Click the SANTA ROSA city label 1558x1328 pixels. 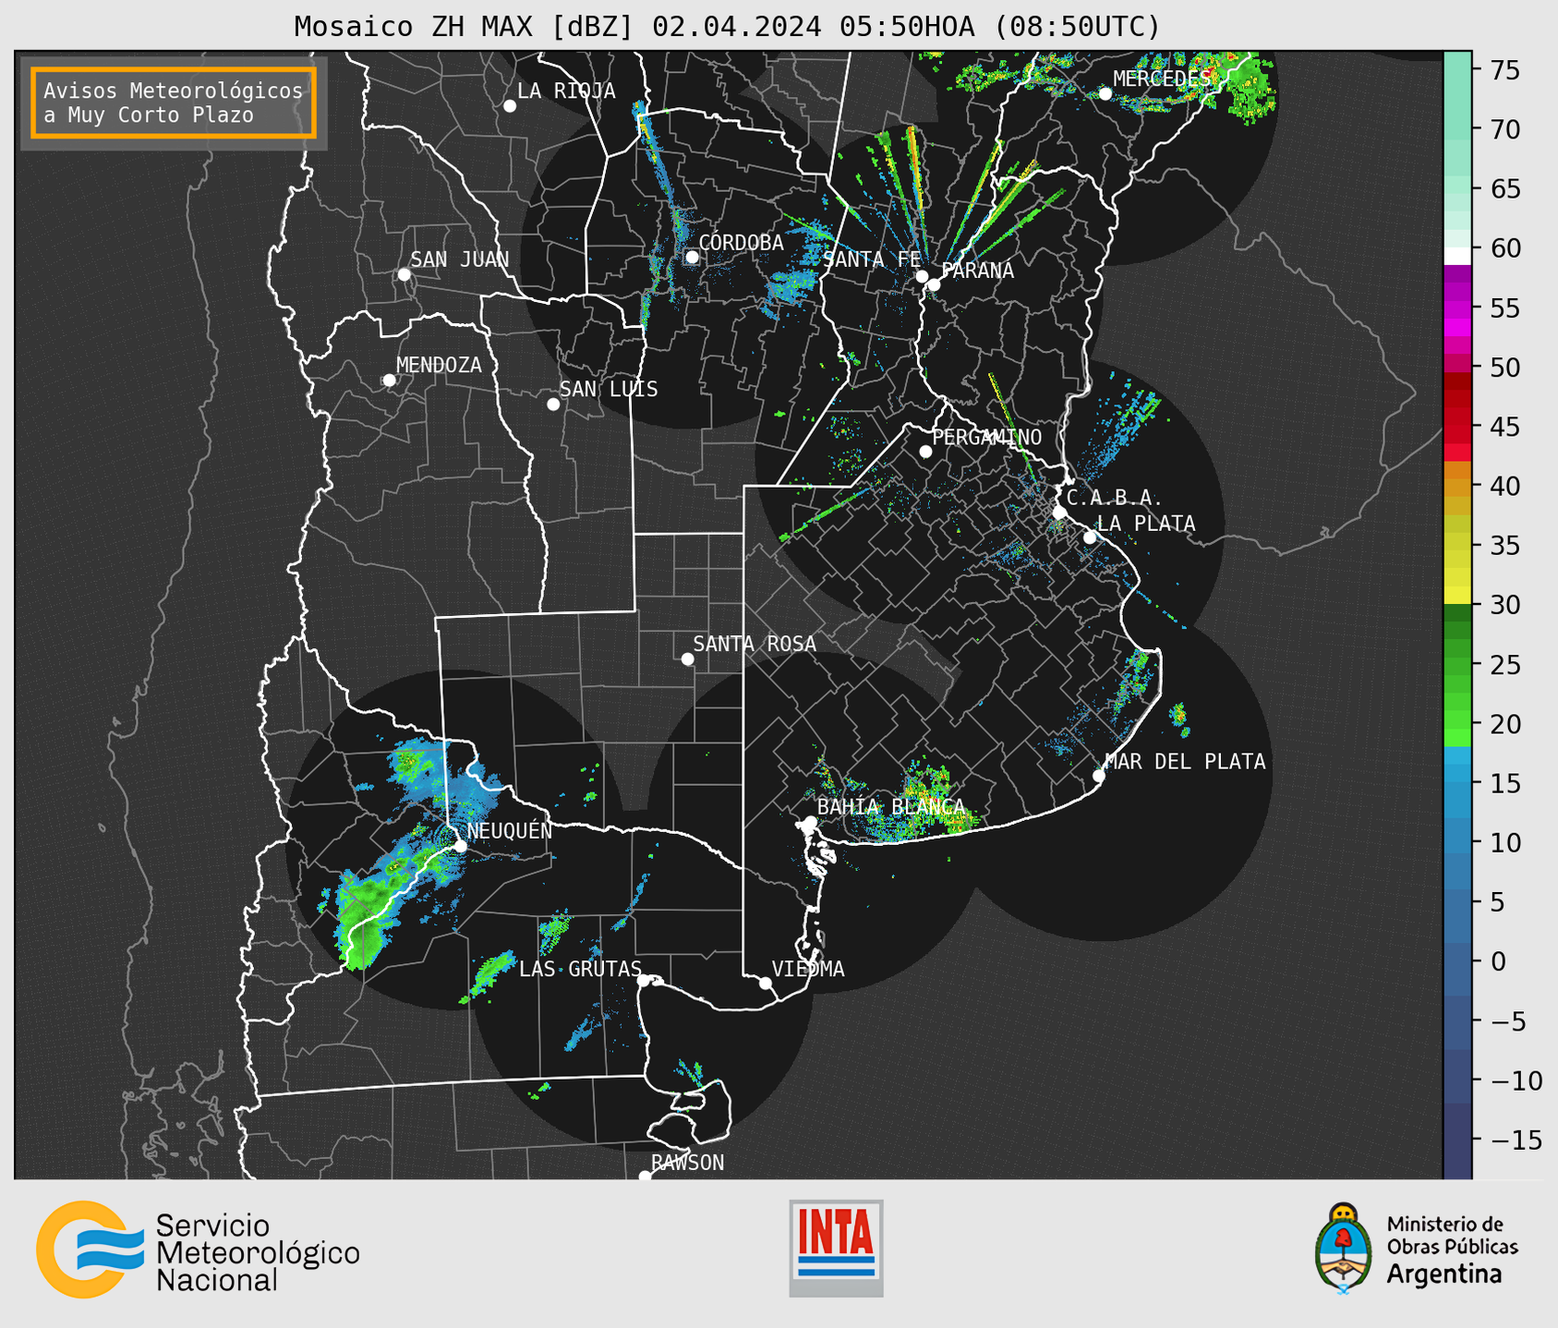coord(755,644)
